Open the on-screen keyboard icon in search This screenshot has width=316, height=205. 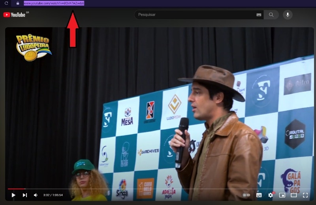259,15
